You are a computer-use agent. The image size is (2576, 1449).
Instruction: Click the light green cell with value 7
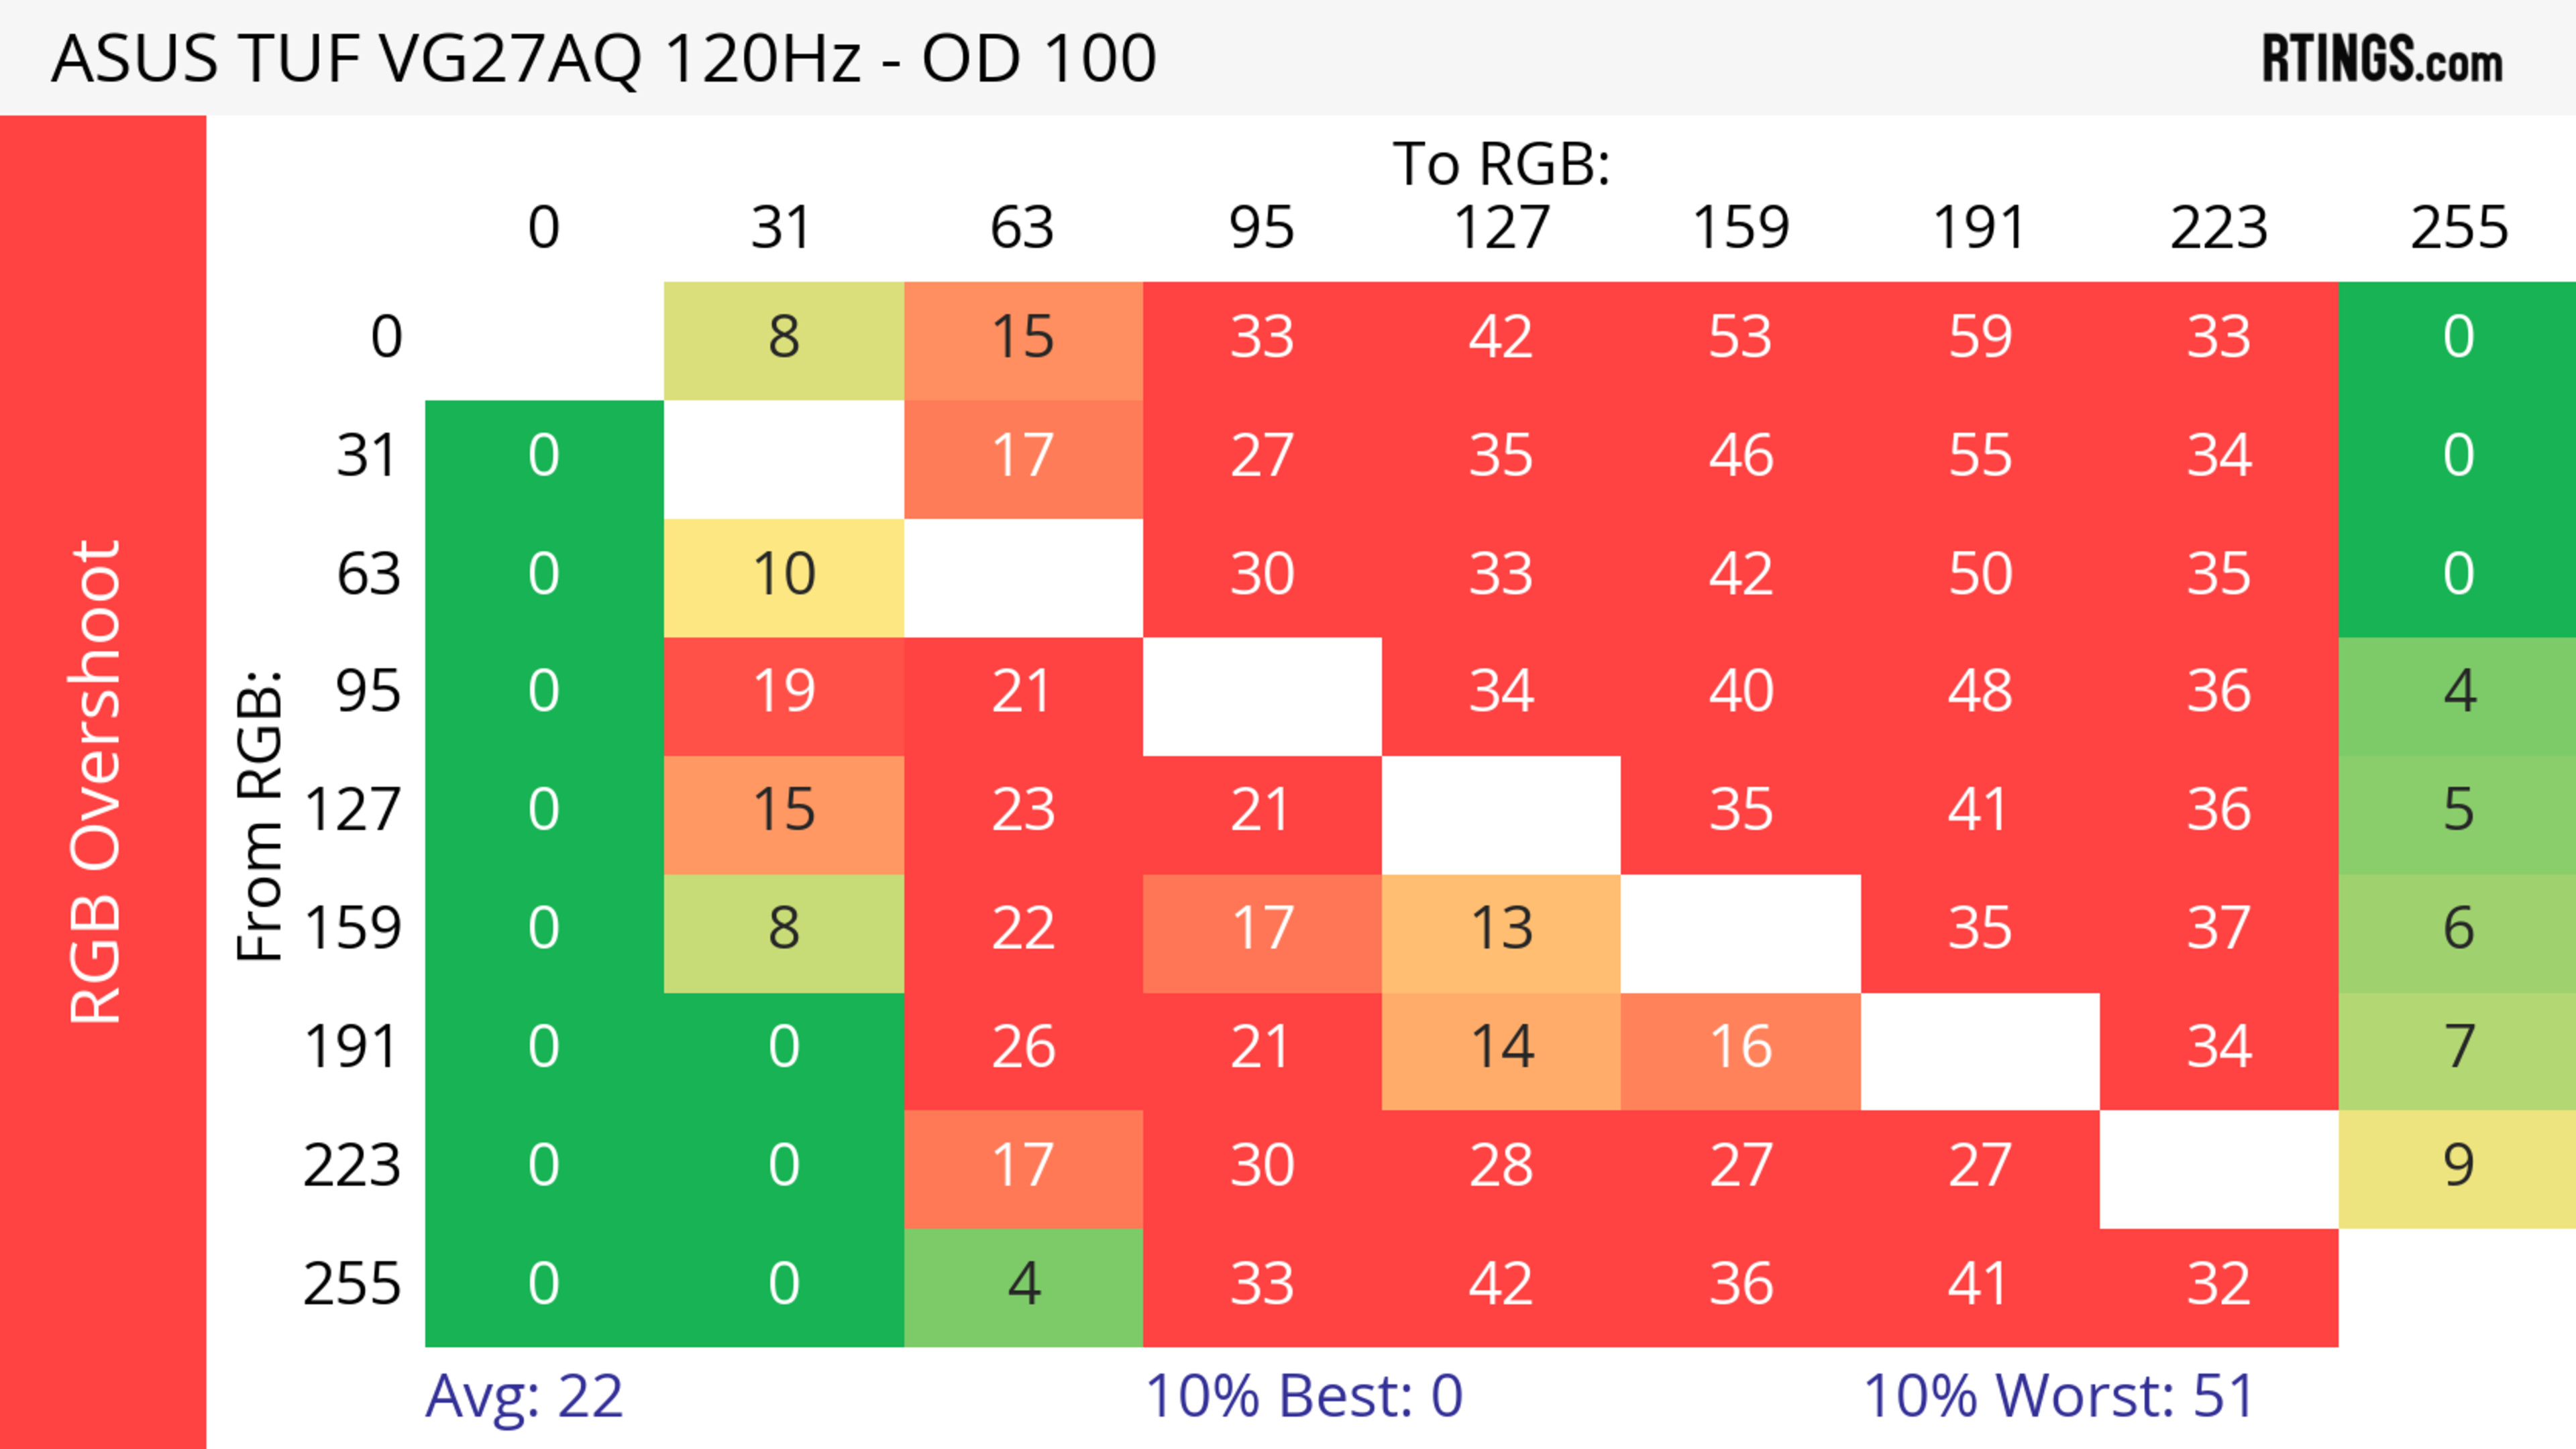pos(2458,1048)
